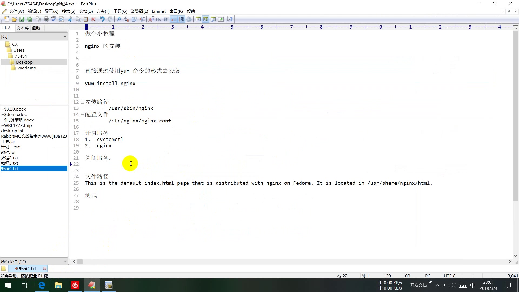Open Find with magnifier icon

119,19
